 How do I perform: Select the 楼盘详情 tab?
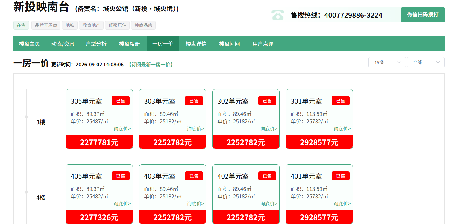point(196,44)
